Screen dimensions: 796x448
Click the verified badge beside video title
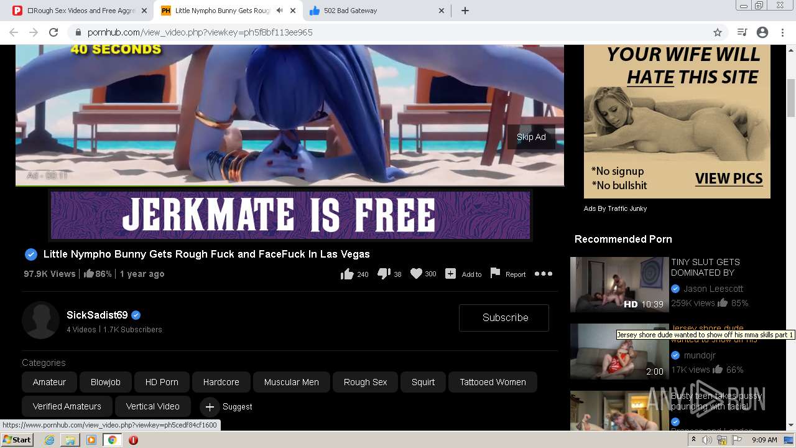[x=30, y=254]
